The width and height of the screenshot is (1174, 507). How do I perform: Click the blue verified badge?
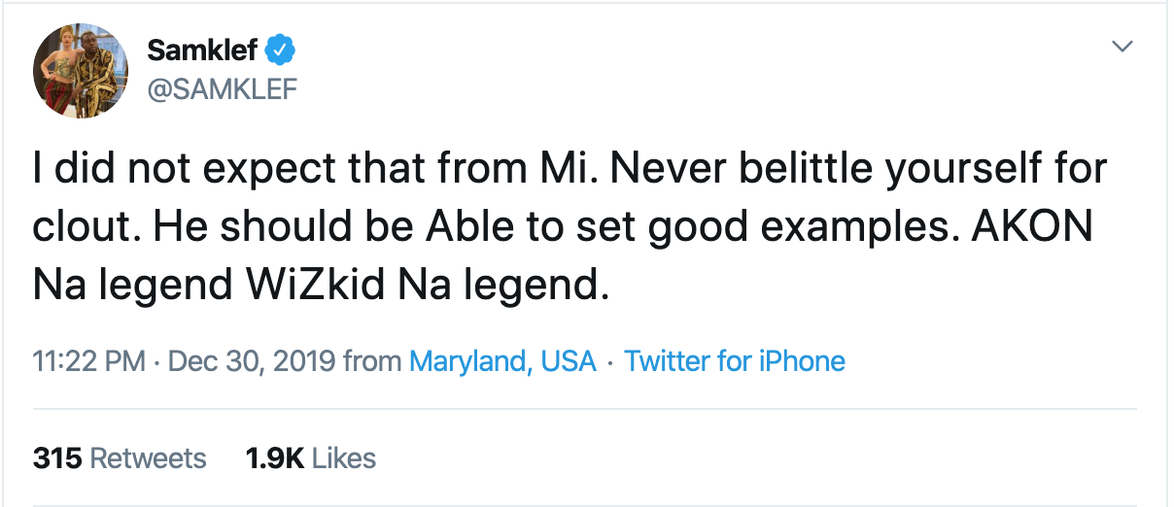tap(283, 49)
